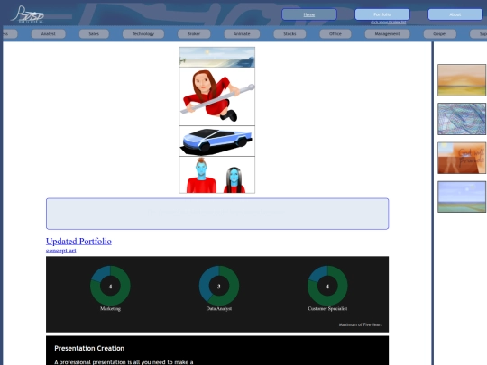Click the Data Analyst donut chart

point(219,286)
